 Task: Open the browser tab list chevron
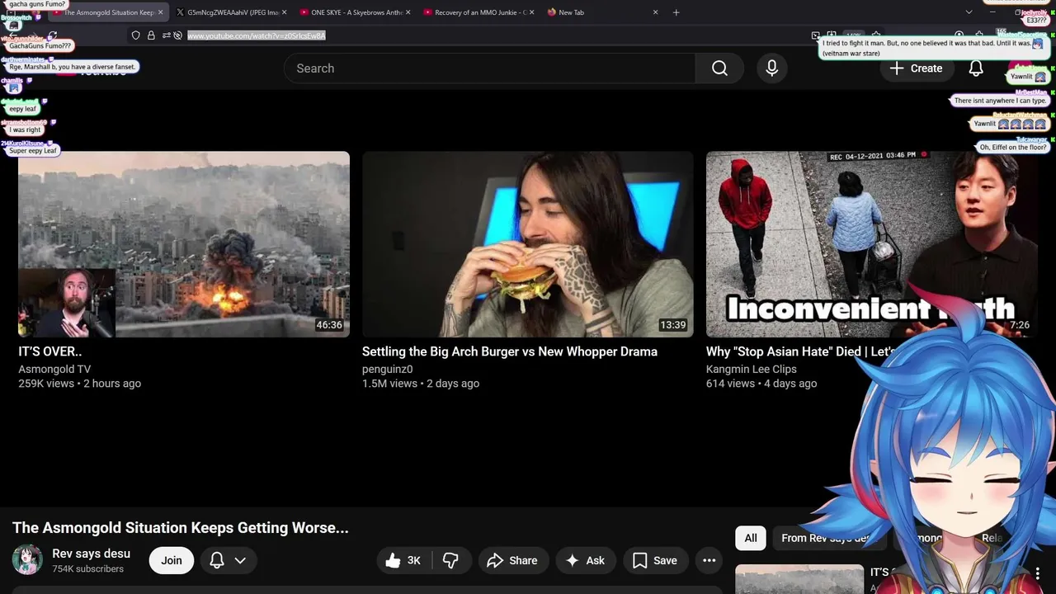coord(969,12)
